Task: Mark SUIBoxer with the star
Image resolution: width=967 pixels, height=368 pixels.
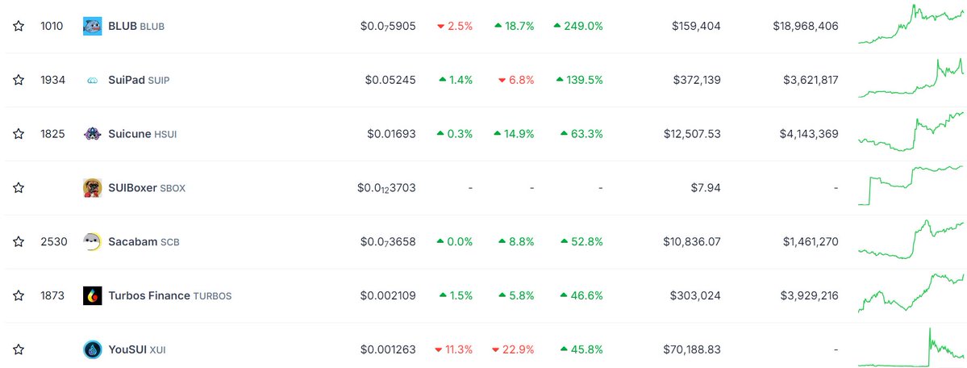Action: 19,188
